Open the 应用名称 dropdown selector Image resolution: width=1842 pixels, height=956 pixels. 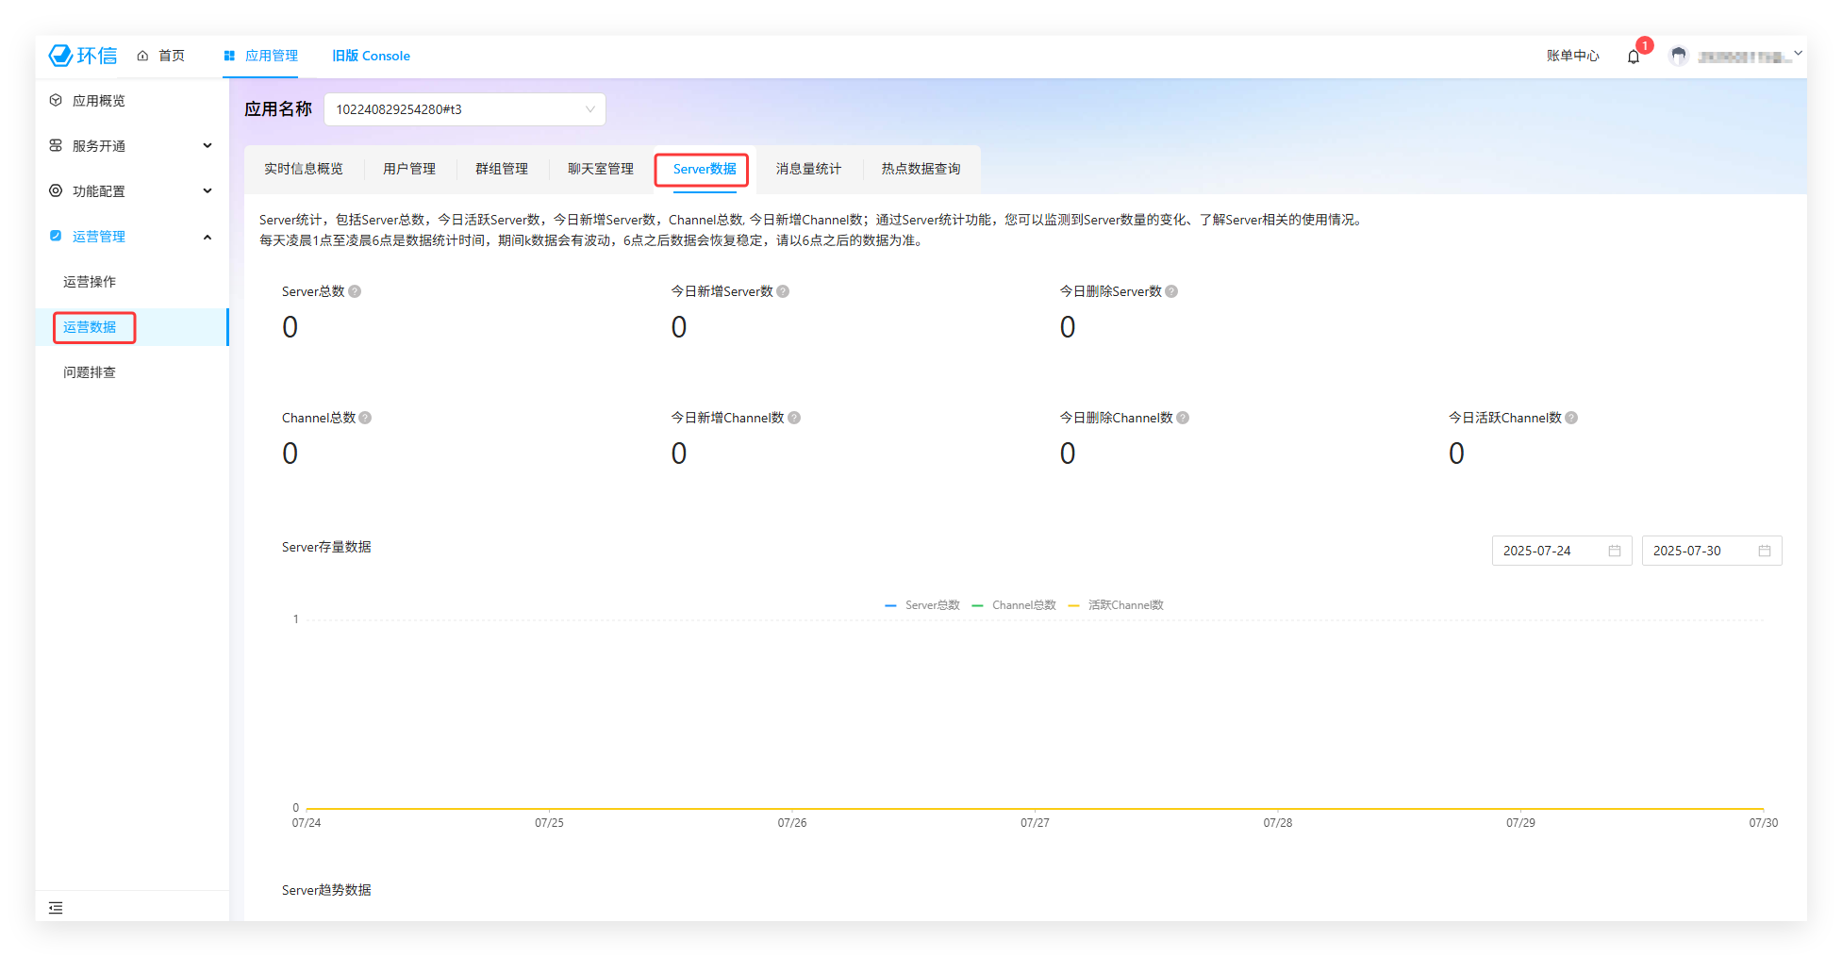click(464, 109)
